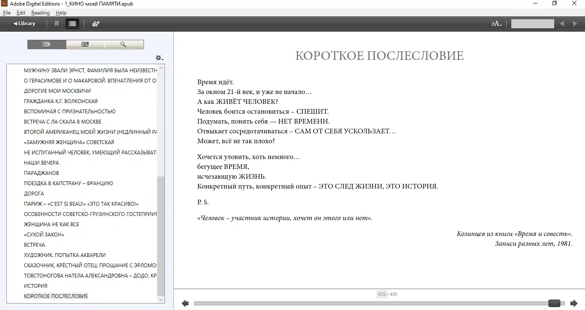Screen dimensions: 585x310
Task: Click the КОРОТКОЕ ПОСЛЕСЛОВИЕ page heading
Action: [379, 56]
